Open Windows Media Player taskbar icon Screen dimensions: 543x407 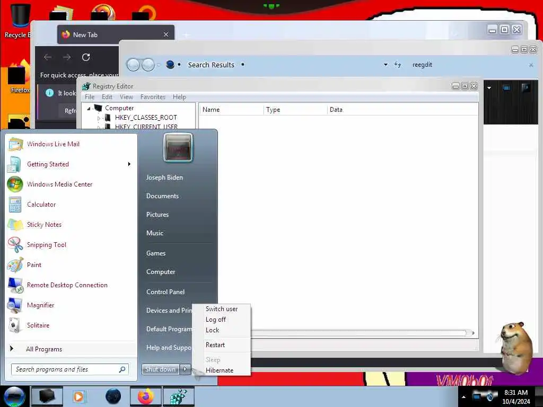coord(78,396)
